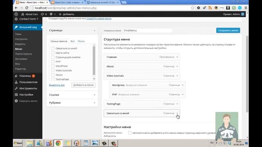Screen dimensions: 262x147
Task: Open the updates counter in the admin bar
Action: coord(44,14)
